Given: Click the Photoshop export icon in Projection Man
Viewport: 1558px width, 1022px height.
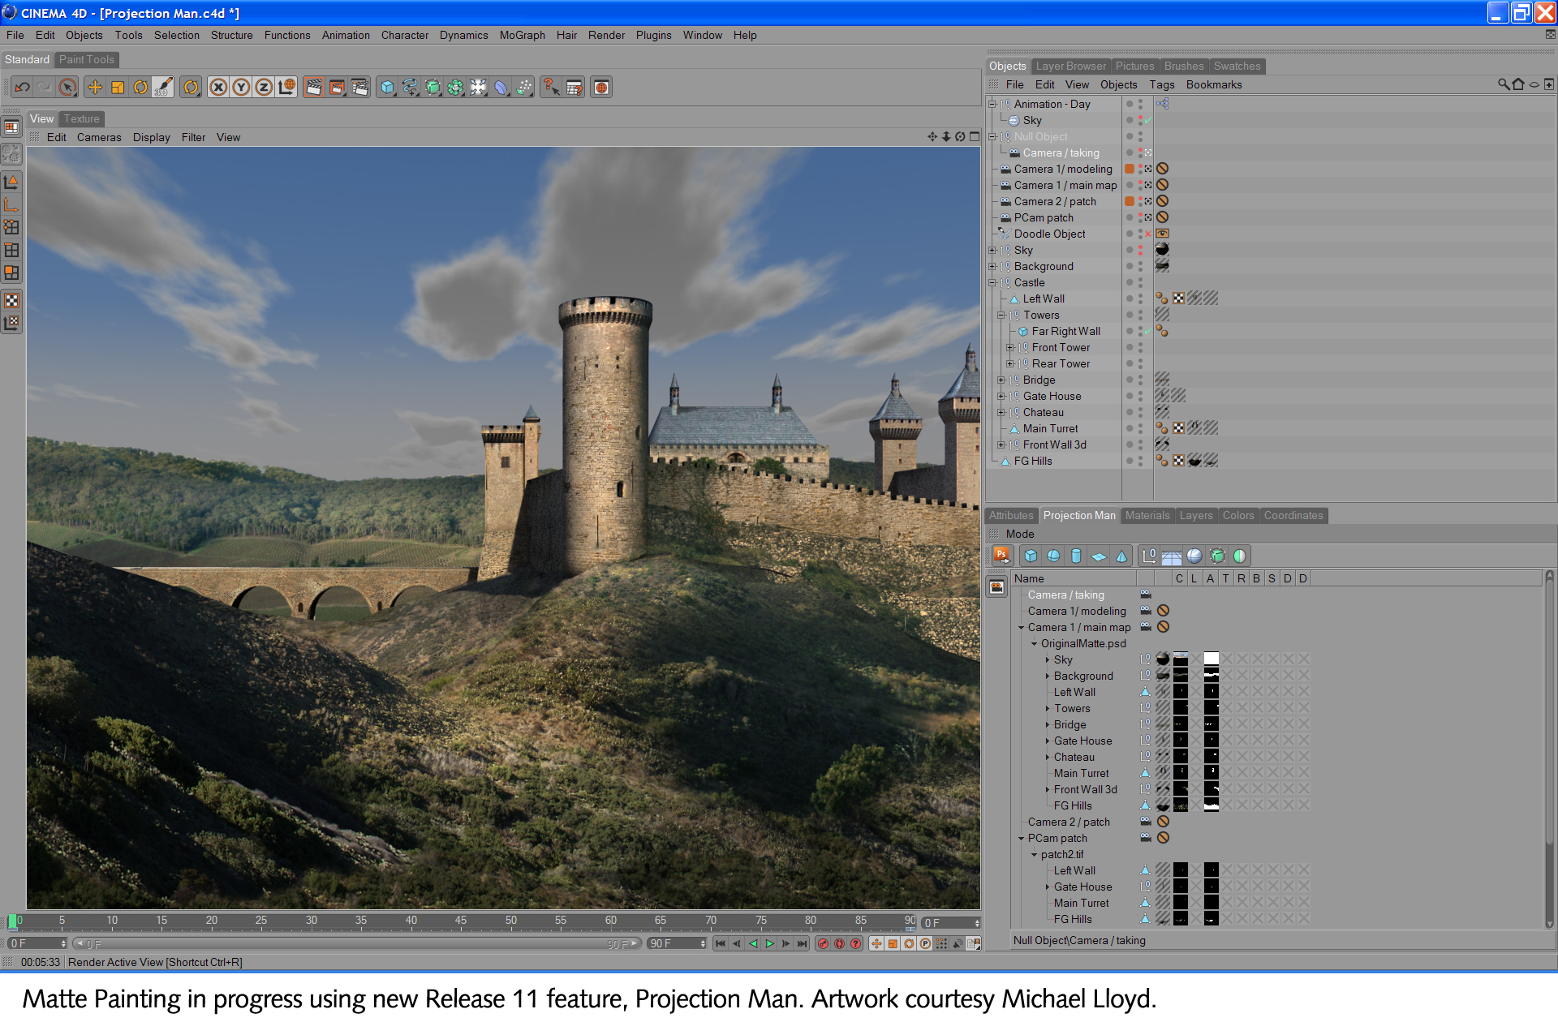Looking at the screenshot, I should [1002, 556].
